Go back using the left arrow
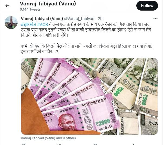The height and width of the screenshot is (145, 164). pos(7,6)
